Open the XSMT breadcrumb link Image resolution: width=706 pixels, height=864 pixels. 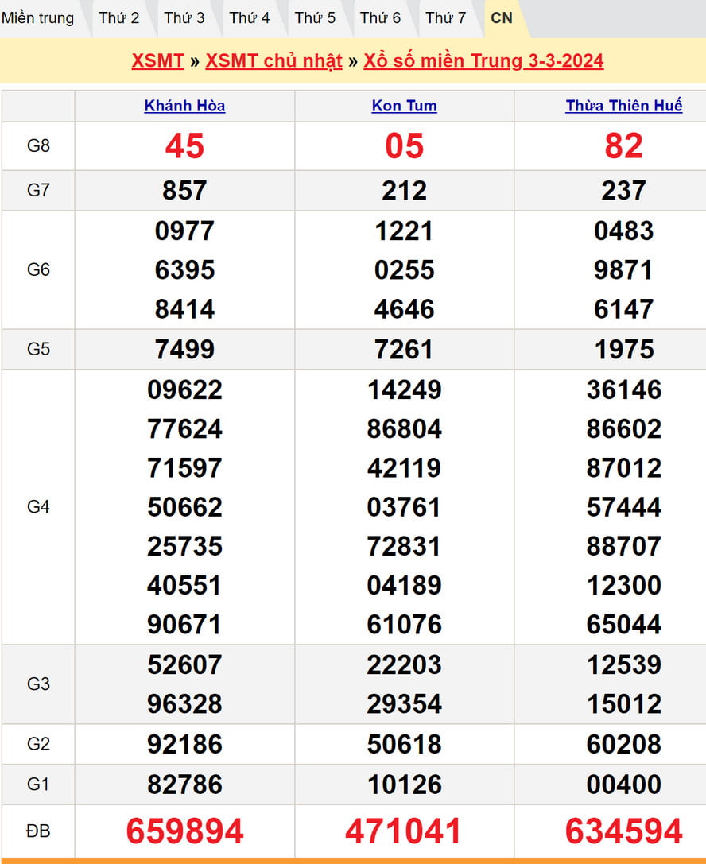pyautogui.click(x=157, y=61)
